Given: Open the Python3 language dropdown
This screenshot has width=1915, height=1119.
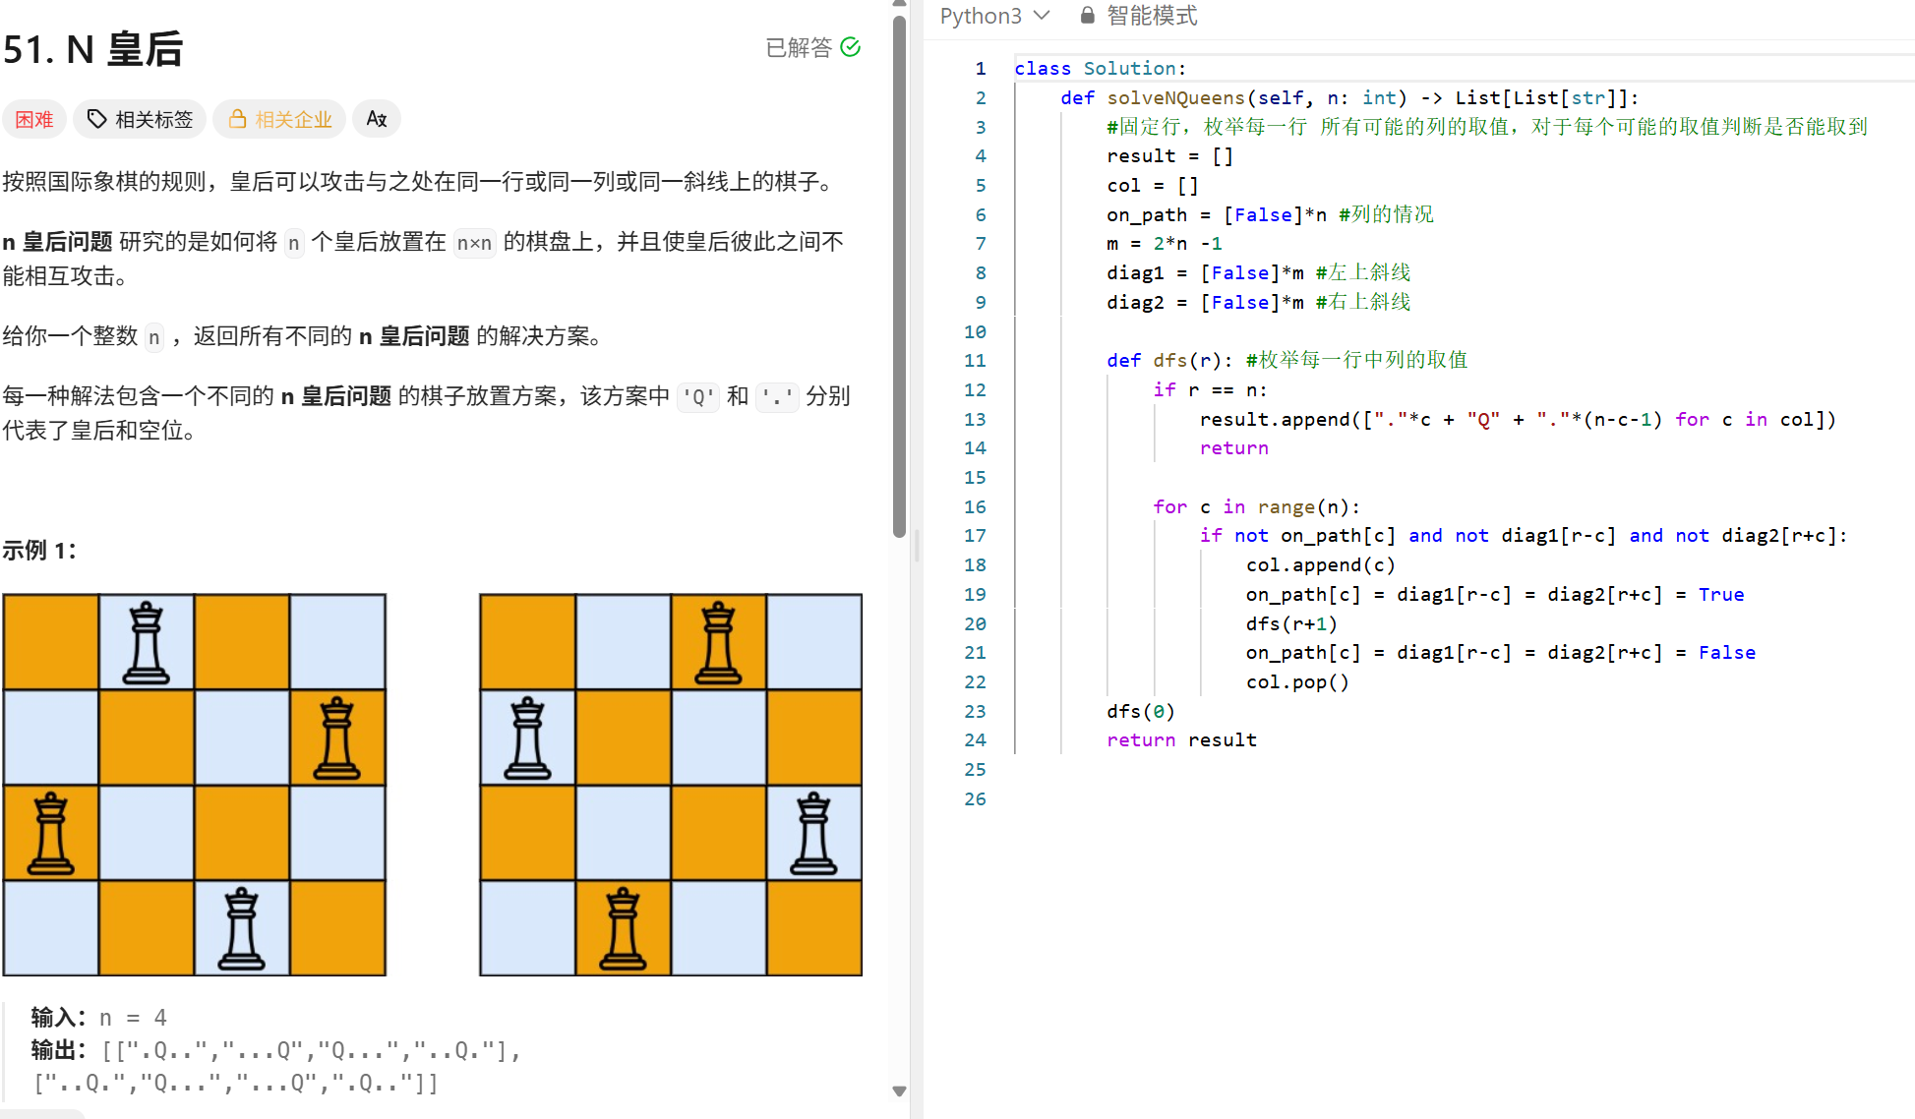Looking at the screenshot, I should [x=993, y=15].
